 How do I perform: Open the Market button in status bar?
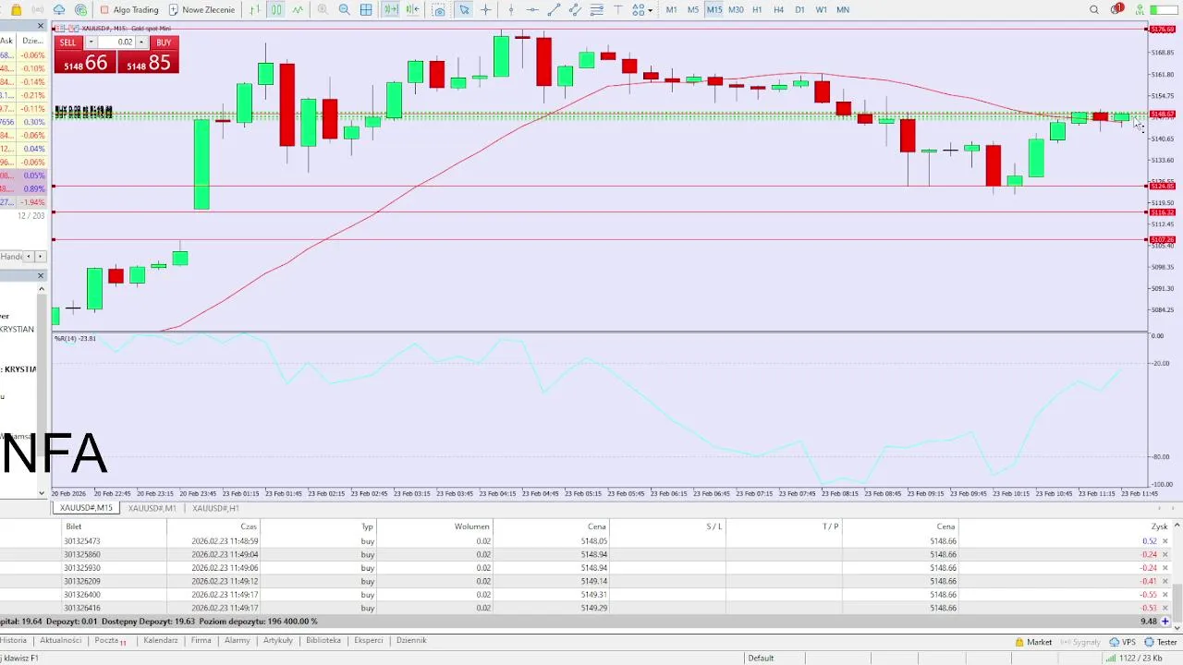[1033, 642]
